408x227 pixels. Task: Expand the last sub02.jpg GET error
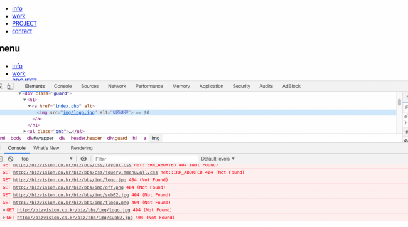[4, 218]
